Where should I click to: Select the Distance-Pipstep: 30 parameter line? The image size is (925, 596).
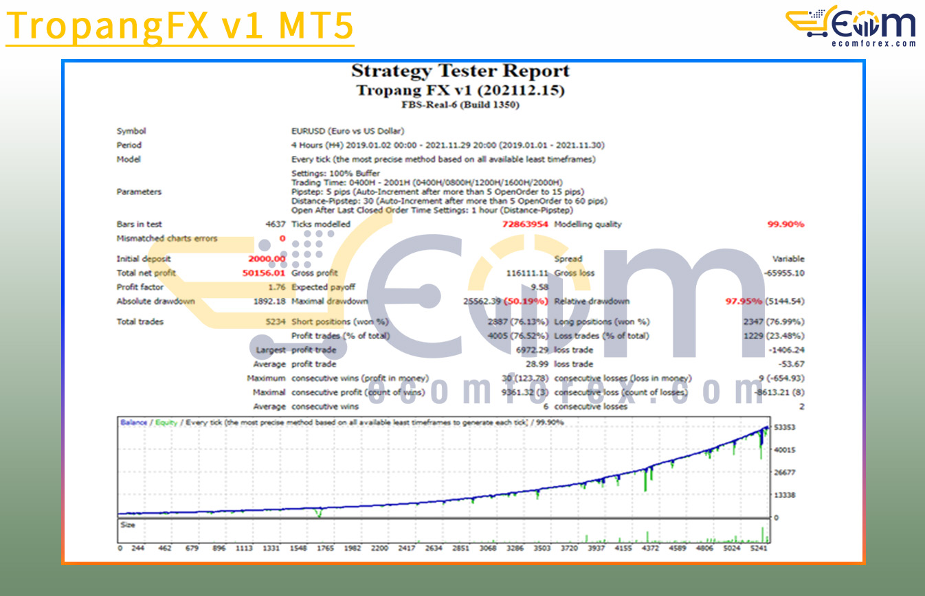[x=449, y=201]
